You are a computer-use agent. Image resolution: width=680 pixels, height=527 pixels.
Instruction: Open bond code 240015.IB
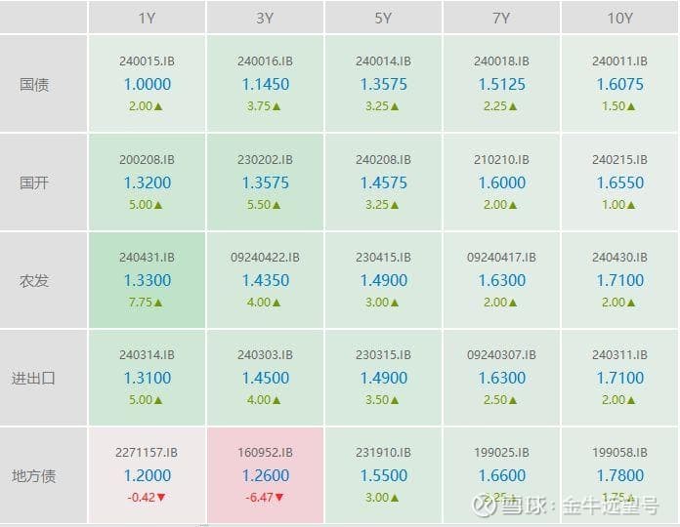pyautogui.click(x=147, y=61)
